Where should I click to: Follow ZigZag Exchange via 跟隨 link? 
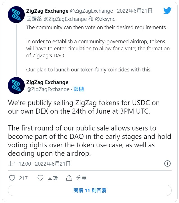tap(79, 89)
